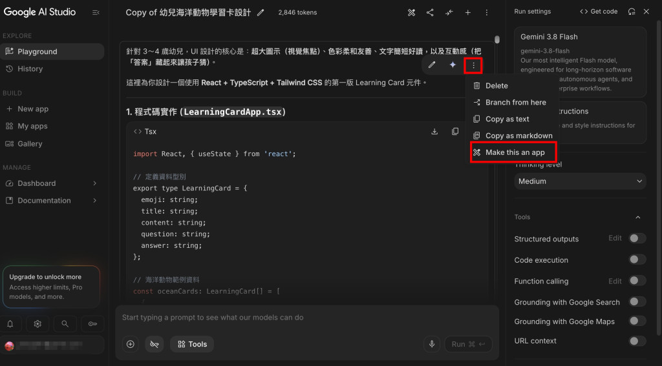This screenshot has height=366, width=662.
Task: Click Edit next to Structured outputs
Action: [x=615, y=238]
